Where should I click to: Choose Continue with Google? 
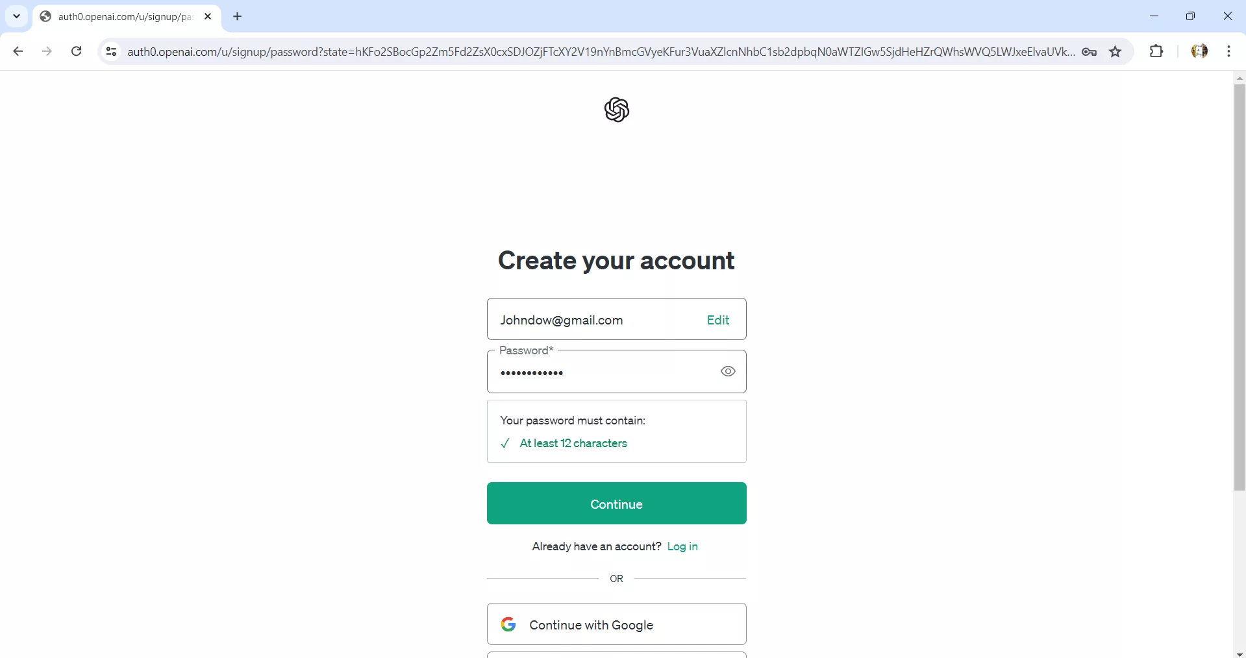click(616, 624)
